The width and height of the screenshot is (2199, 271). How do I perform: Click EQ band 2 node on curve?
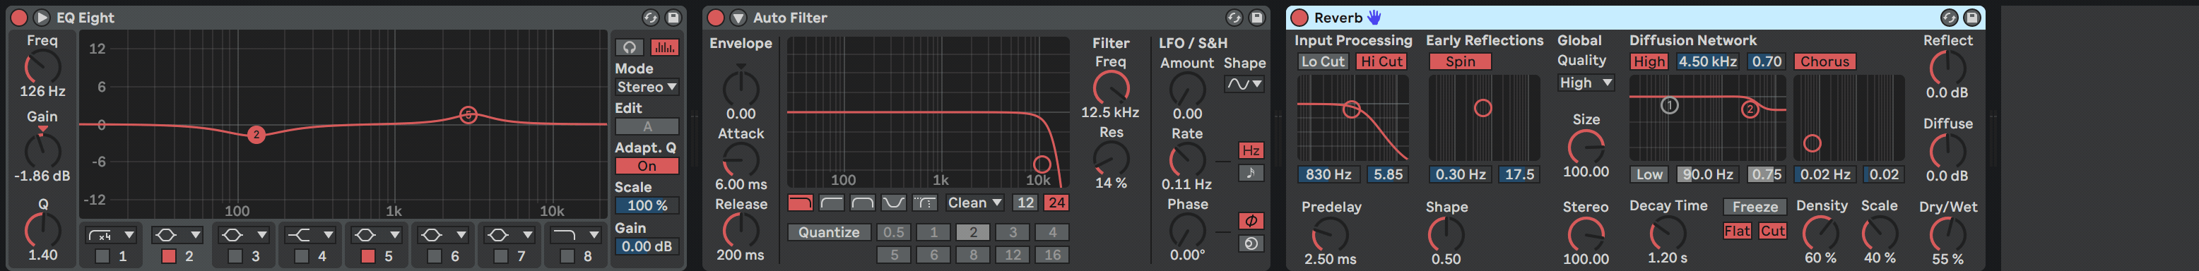pyautogui.click(x=256, y=134)
